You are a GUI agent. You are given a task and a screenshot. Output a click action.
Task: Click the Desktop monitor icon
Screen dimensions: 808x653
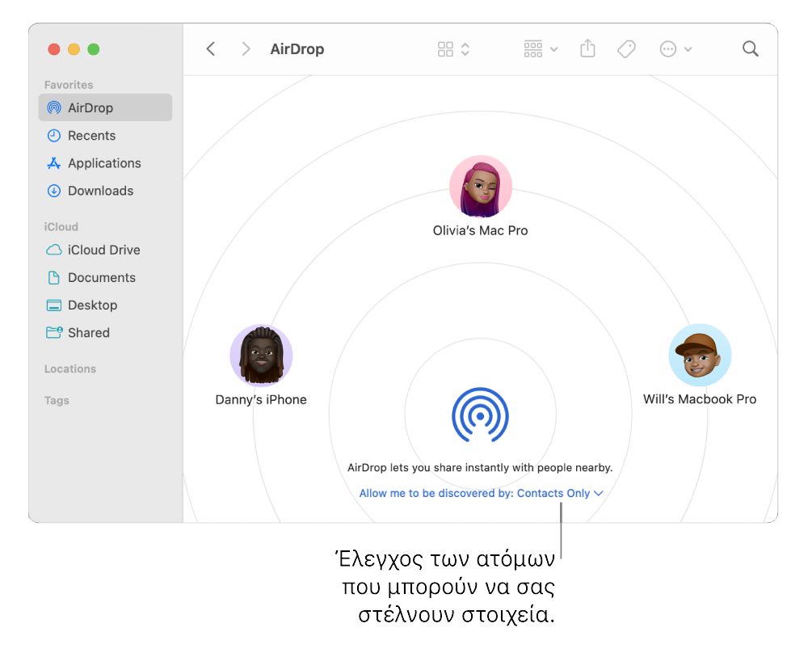[54, 305]
